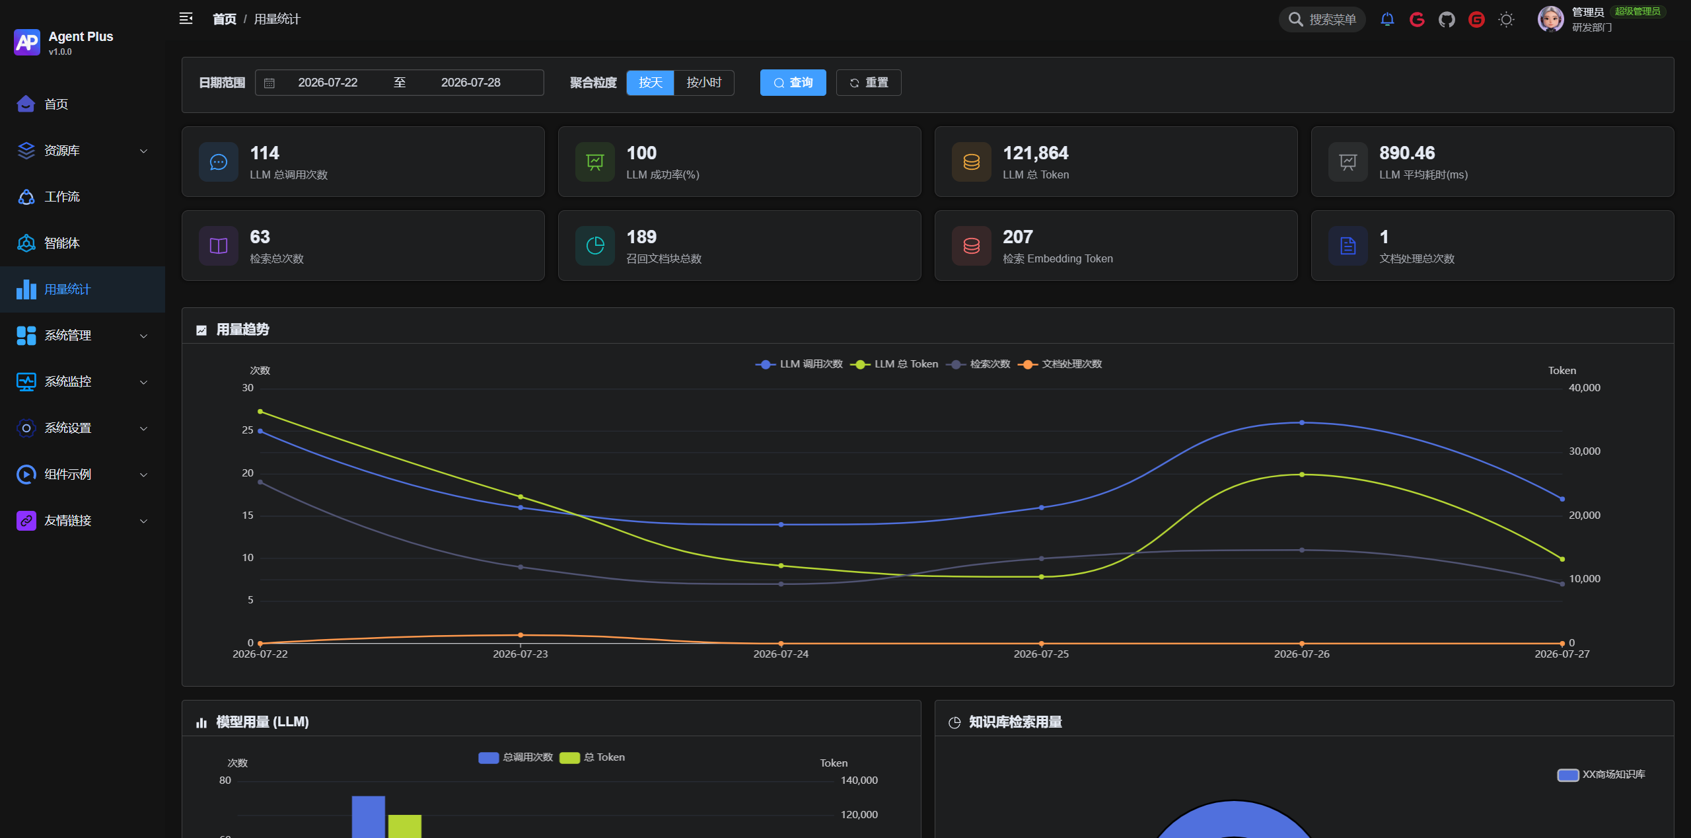Open the 资源库 sidebar menu
1691x838 pixels.
pos(83,151)
